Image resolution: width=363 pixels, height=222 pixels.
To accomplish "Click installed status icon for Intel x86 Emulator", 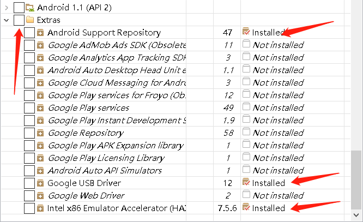I will coord(246,207).
